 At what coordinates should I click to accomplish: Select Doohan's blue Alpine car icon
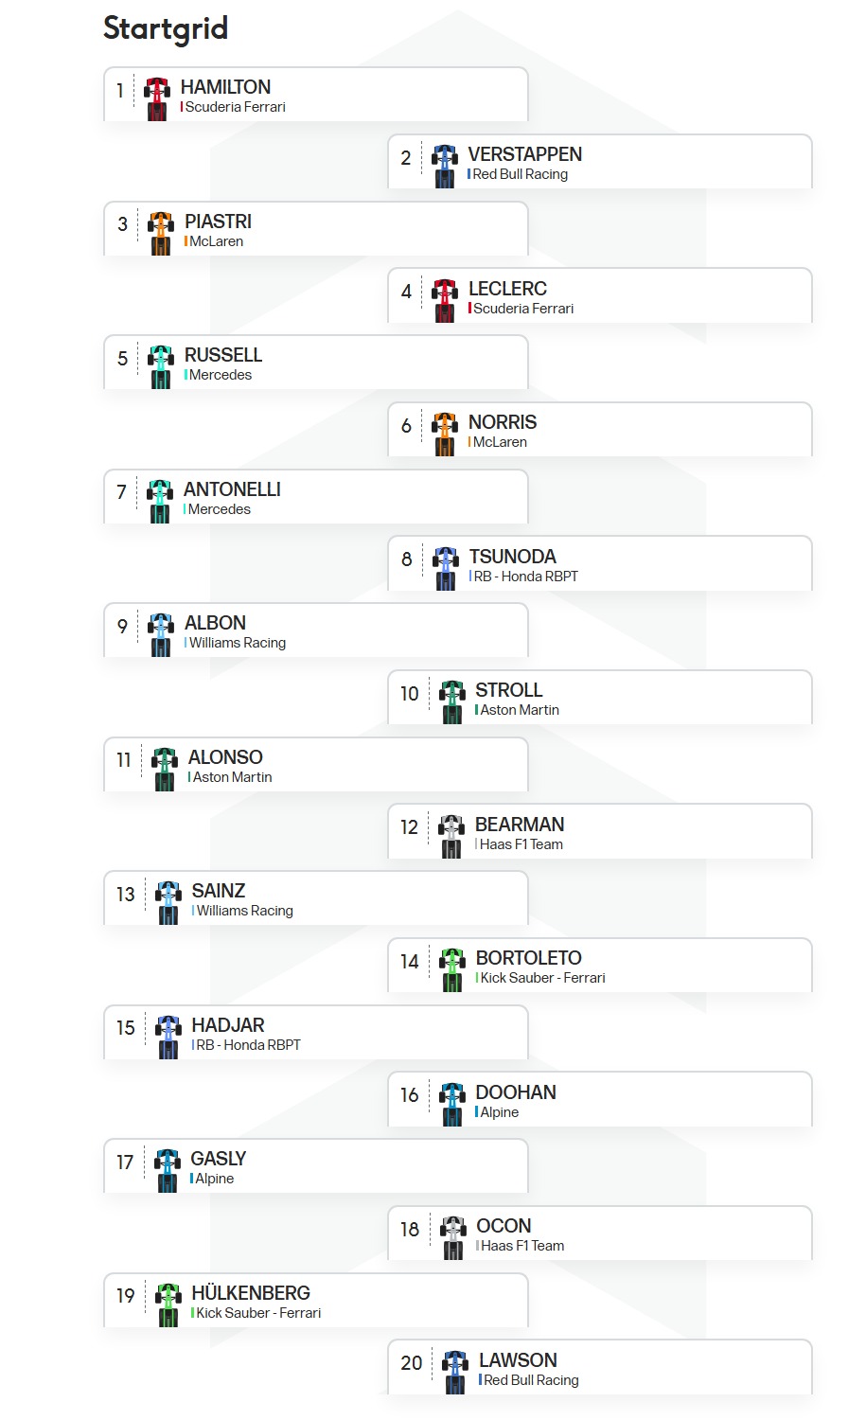452,1104
